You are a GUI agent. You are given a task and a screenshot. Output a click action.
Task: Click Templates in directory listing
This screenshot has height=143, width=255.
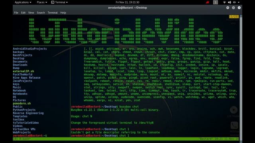point(20,116)
